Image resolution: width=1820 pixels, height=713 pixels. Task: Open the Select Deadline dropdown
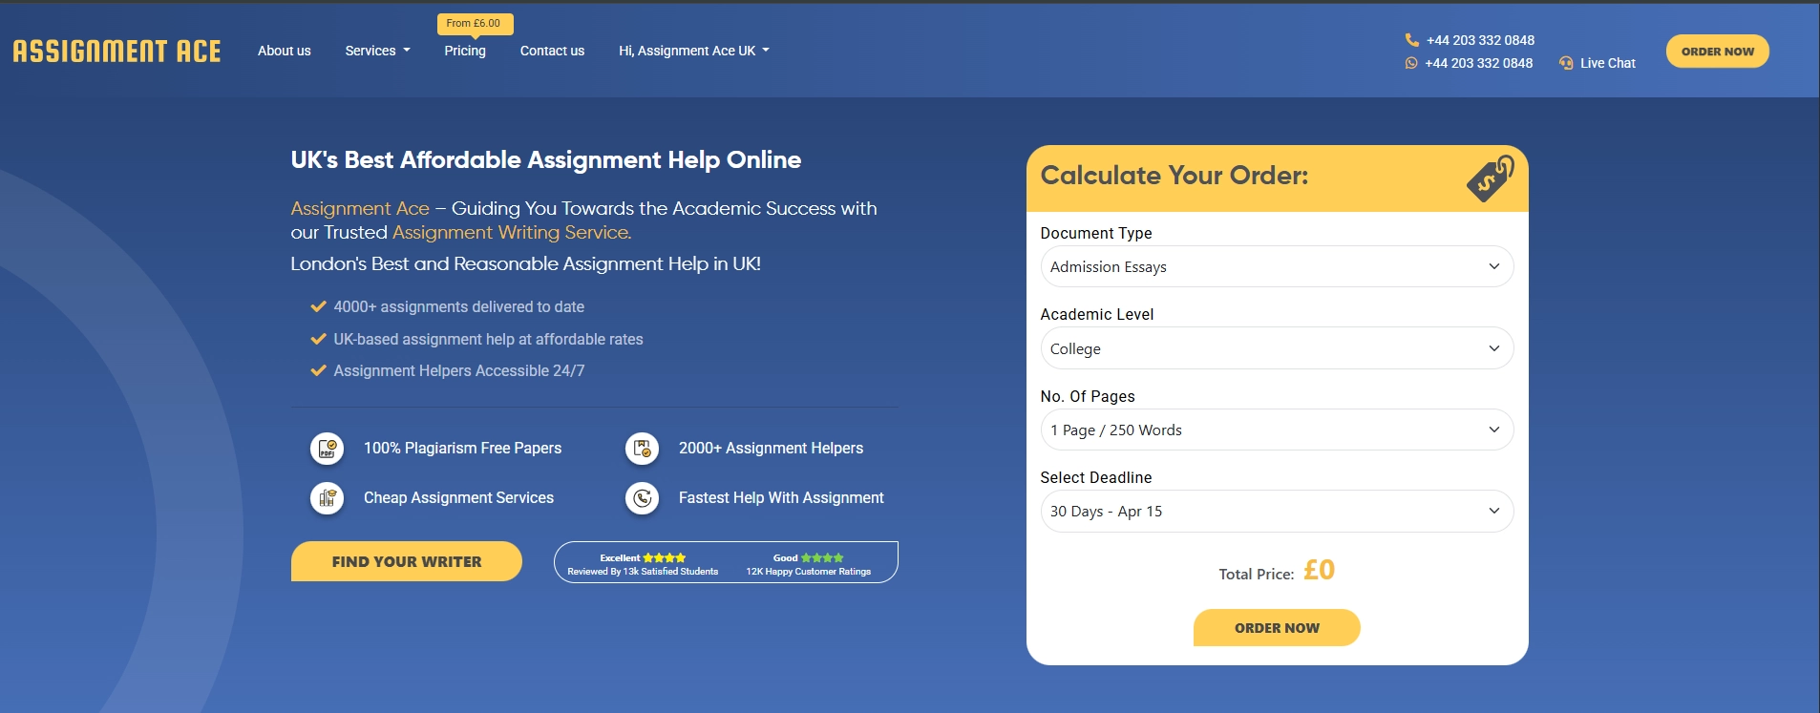pyautogui.click(x=1277, y=511)
